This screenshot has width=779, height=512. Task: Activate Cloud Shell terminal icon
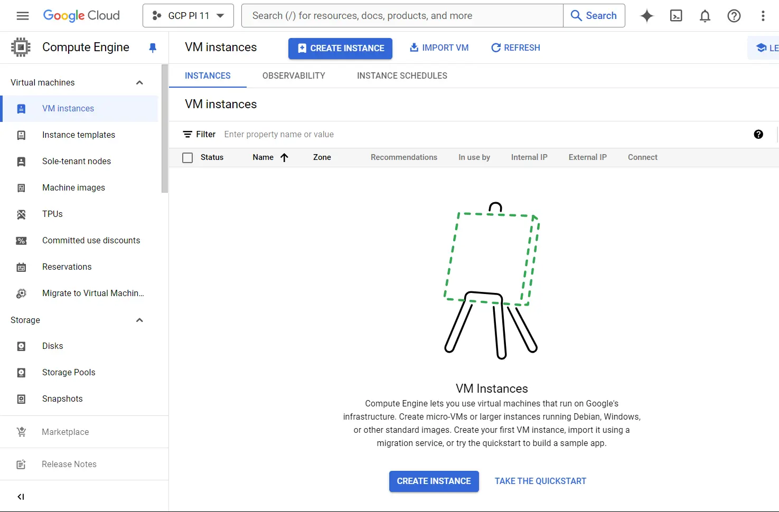tap(675, 16)
